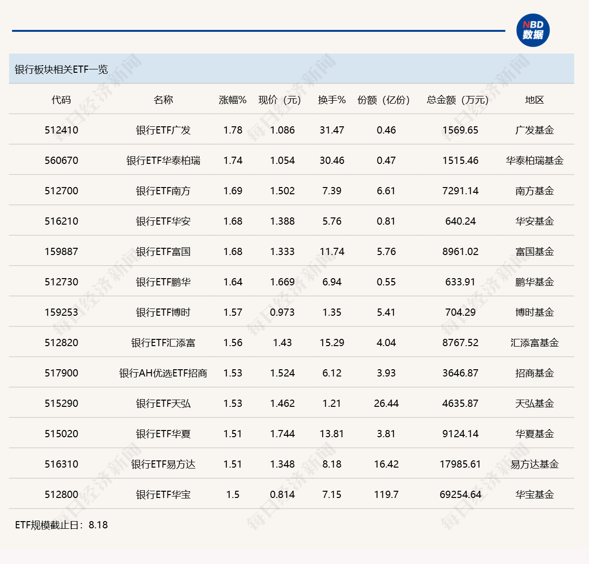The width and height of the screenshot is (589, 564).
Task: Select the name 银行ETF华泰柏瑞
Action: click(163, 161)
